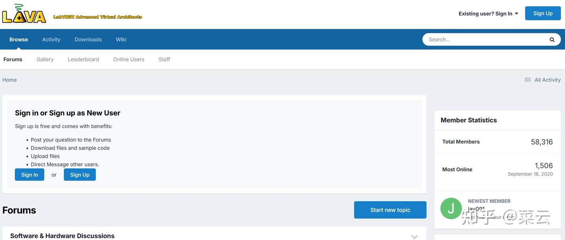Collapse Software & Hardware Discussions chevron
The height and width of the screenshot is (240, 565).
click(414, 236)
